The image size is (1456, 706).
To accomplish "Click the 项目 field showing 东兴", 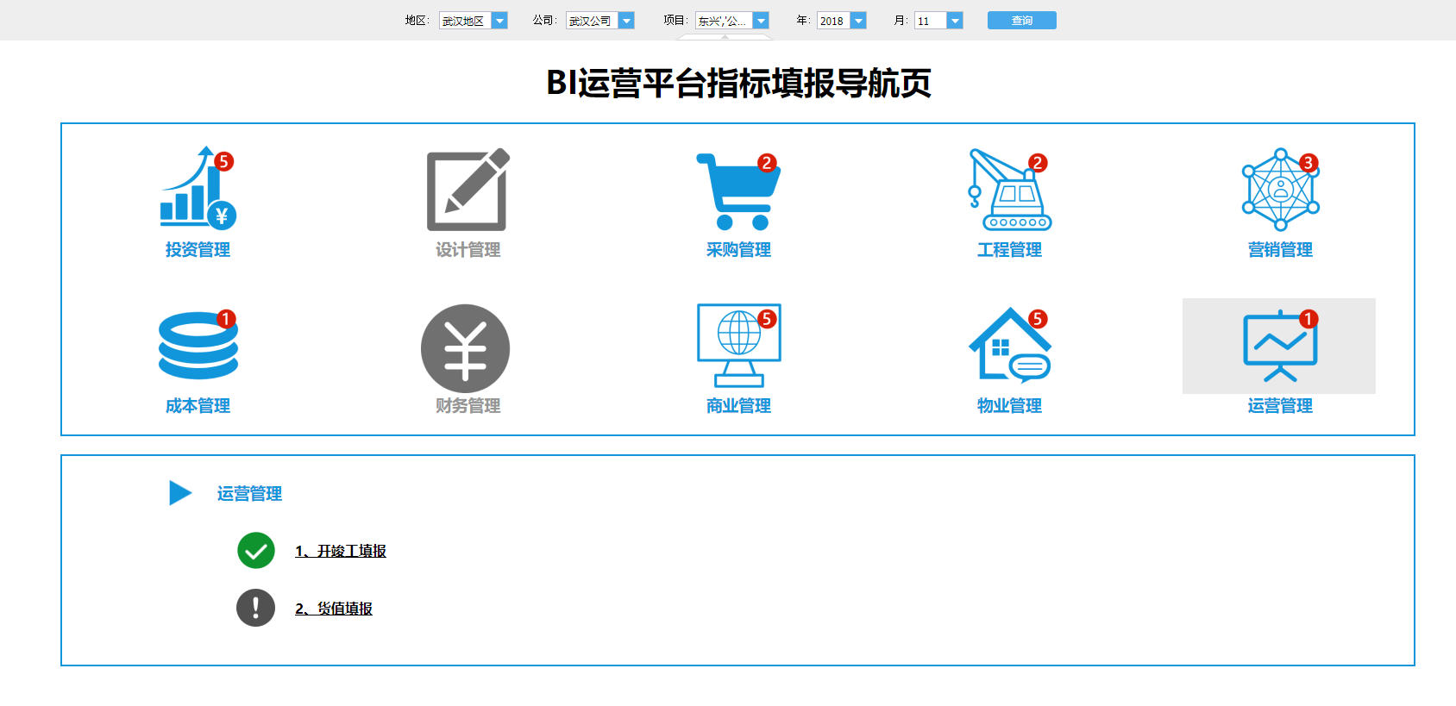I will click(x=725, y=21).
